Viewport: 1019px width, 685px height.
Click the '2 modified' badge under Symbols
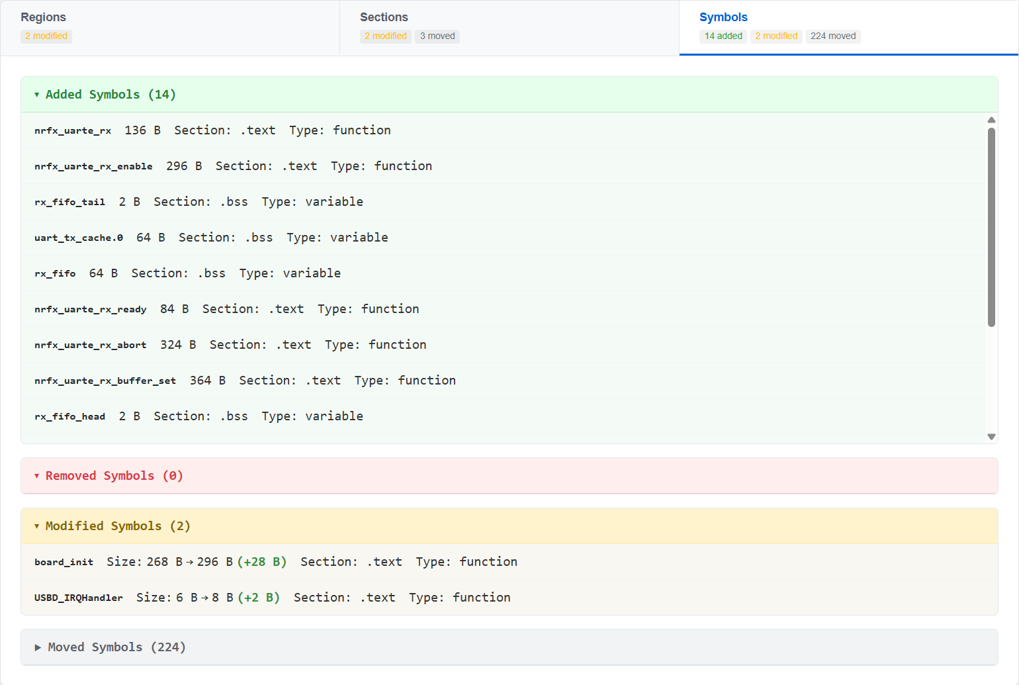tap(776, 36)
